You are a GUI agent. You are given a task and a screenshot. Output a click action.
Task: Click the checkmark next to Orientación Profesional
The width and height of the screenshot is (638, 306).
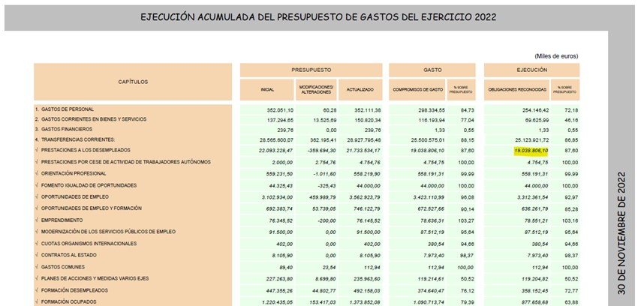click(x=36, y=172)
